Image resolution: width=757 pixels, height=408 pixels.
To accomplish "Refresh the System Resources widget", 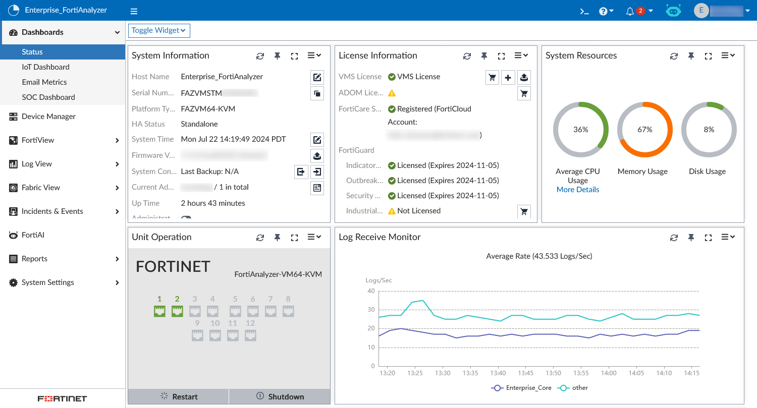I will [674, 55].
